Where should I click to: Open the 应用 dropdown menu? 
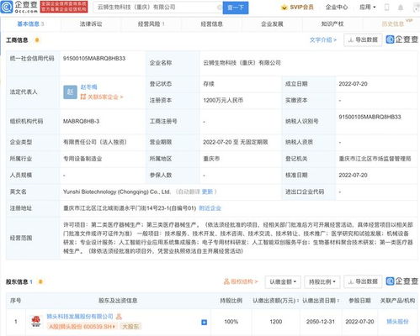click(368, 8)
